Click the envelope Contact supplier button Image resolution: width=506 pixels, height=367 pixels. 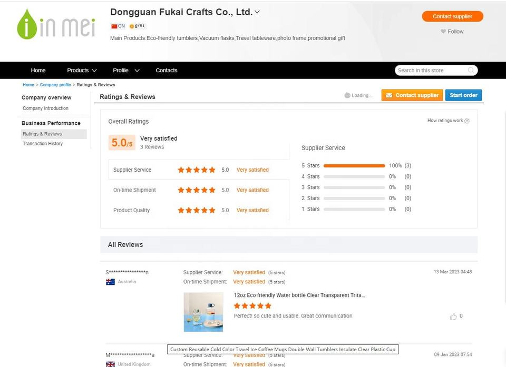(412, 95)
